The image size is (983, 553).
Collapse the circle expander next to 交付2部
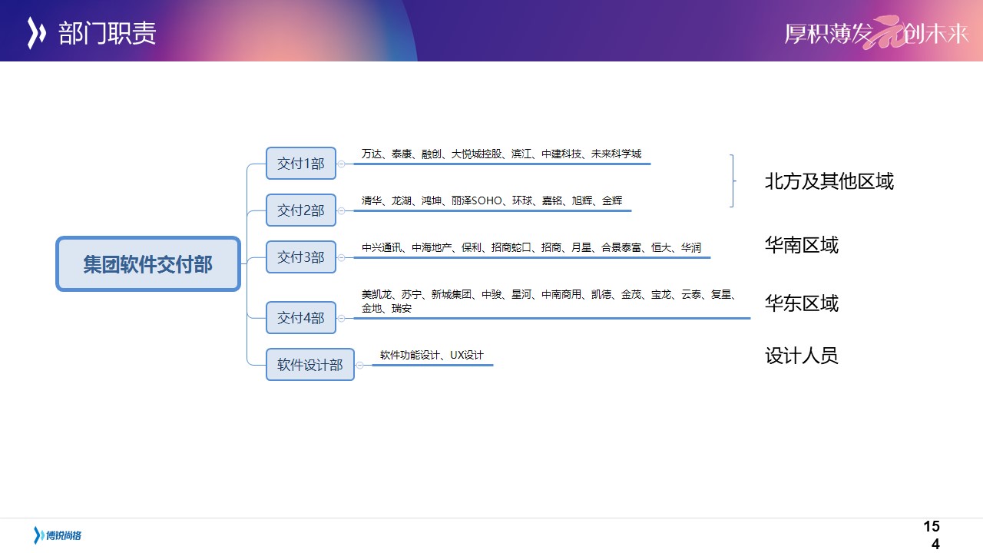tap(342, 210)
